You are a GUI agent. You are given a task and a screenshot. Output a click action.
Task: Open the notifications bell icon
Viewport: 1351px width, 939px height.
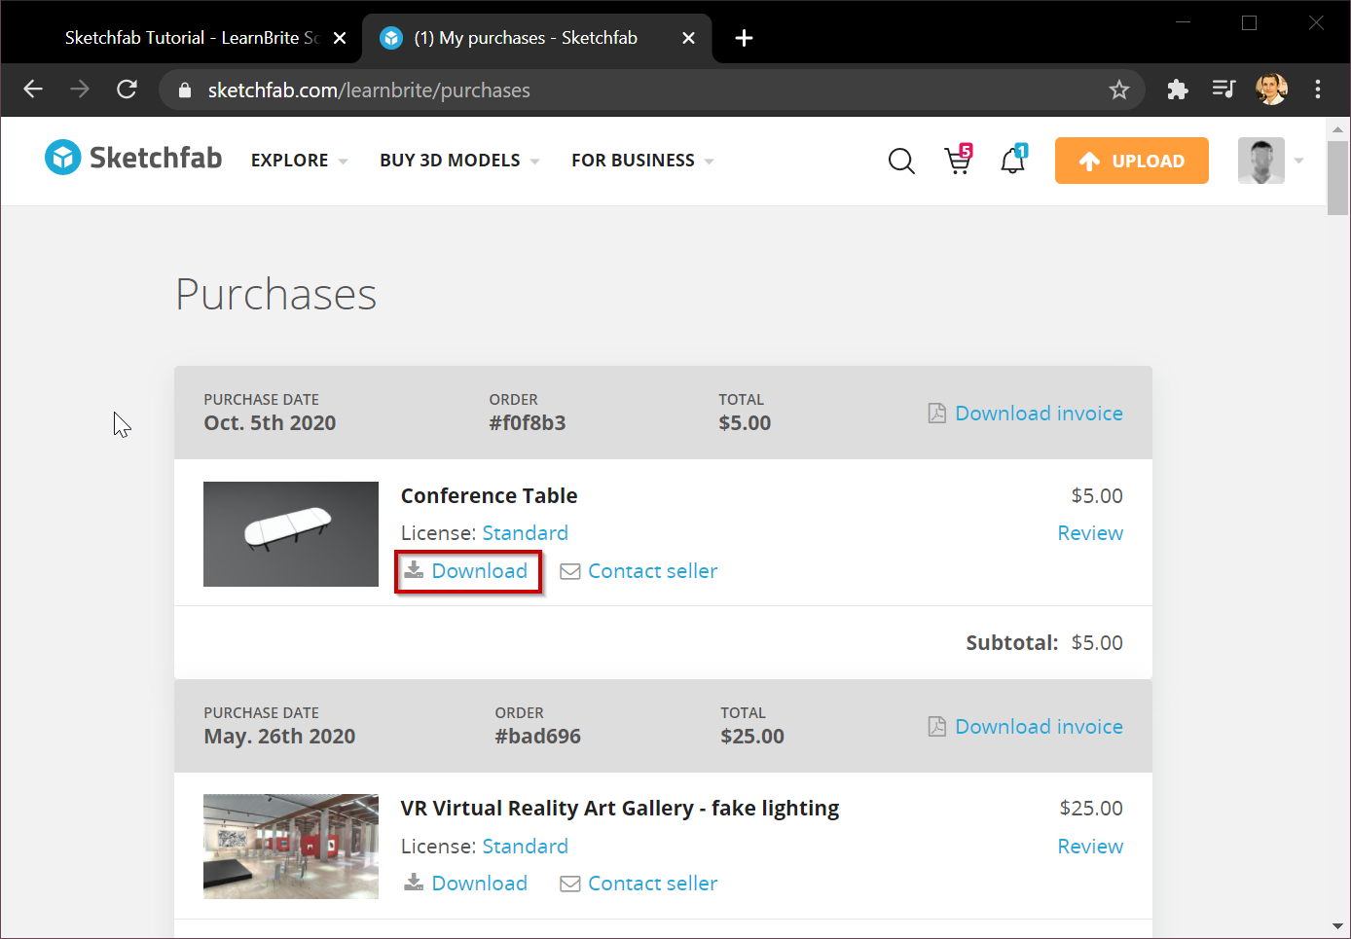[x=1013, y=160]
